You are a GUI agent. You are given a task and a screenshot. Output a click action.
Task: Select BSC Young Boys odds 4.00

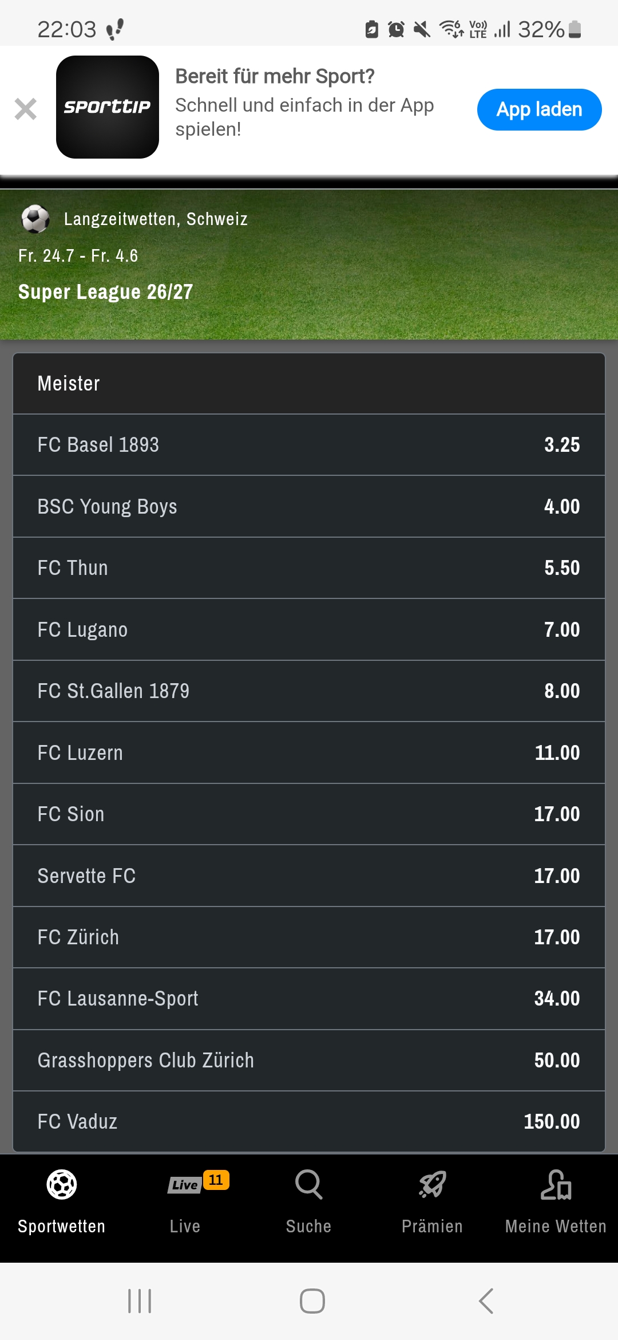(x=309, y=507)
